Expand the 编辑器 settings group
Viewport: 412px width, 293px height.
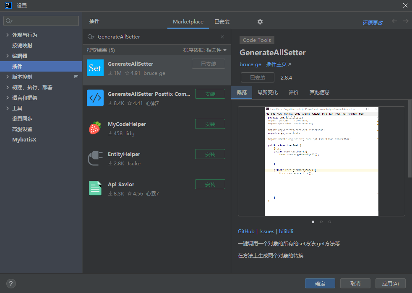8,56
